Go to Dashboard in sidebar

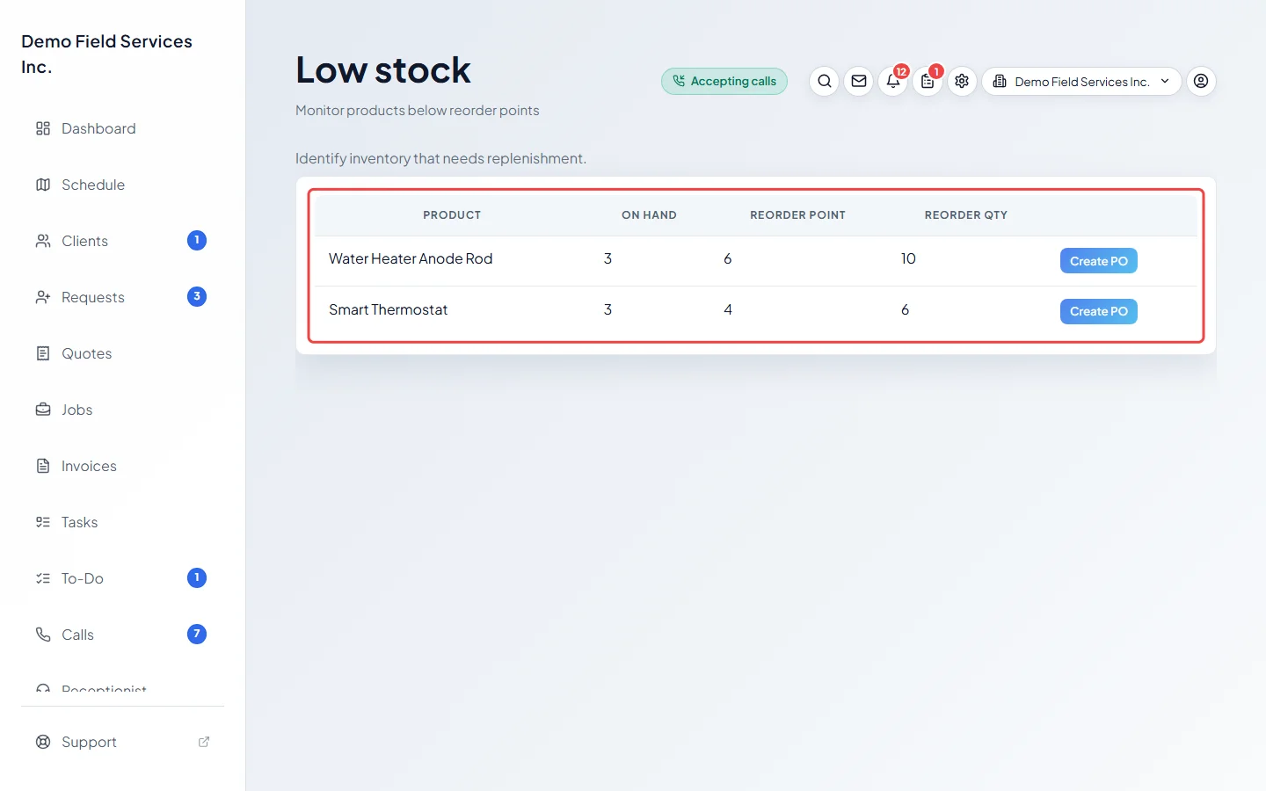pos(123,128)
